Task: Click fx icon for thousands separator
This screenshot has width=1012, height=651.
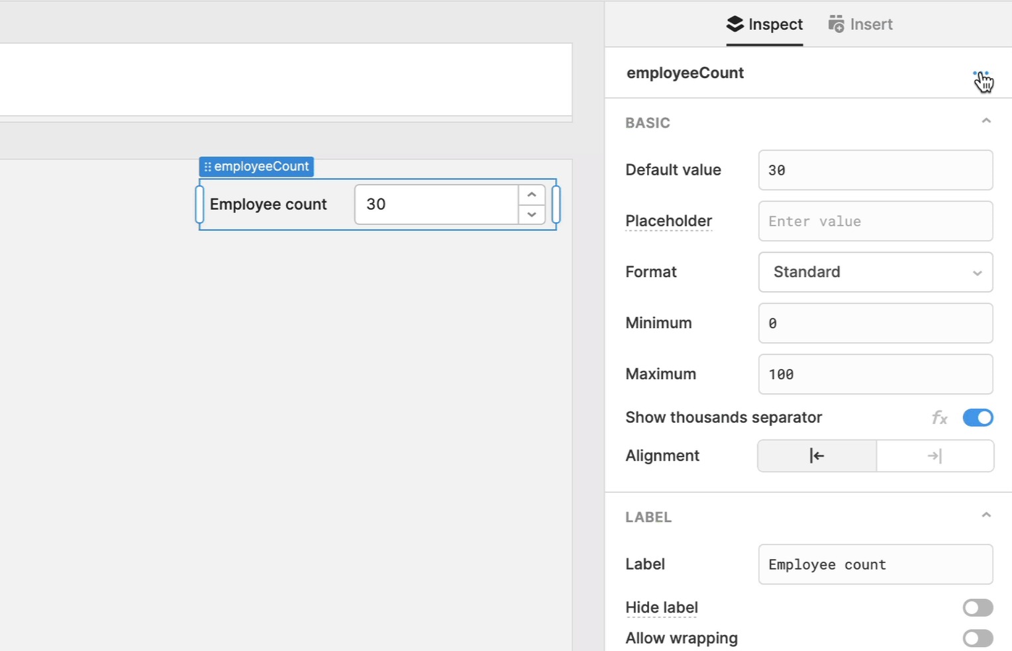Action: 939,417
